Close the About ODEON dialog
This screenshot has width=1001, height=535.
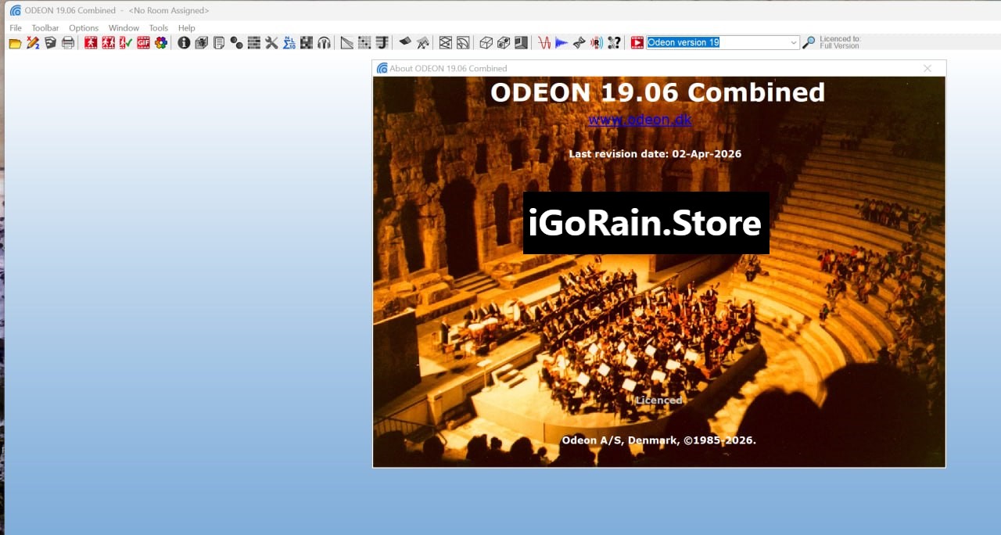pos(927,69)
